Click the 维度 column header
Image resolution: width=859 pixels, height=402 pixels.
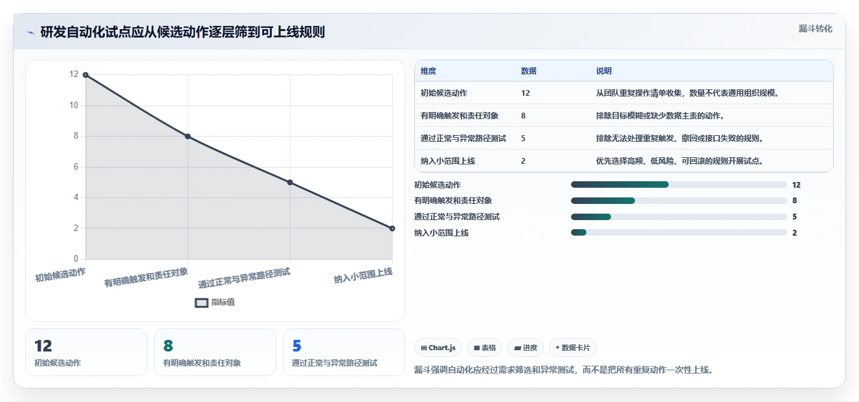pos(429,71)
